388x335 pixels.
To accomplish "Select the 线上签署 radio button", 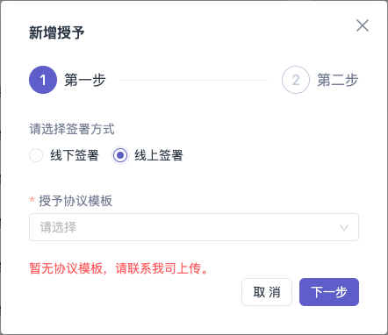I will 120,155.
